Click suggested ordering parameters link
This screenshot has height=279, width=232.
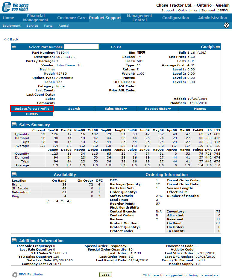tap(181, 275)
